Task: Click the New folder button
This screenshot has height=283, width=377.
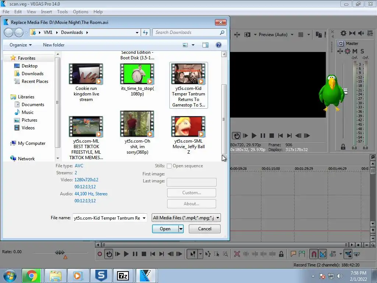Action: pyautogui.click(x=54, y=45)
